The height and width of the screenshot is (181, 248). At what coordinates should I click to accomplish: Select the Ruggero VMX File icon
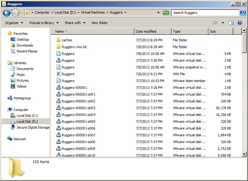[59, 74]
